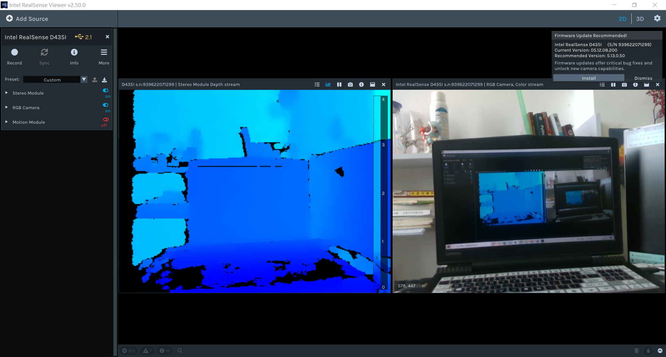Click the droplet icon in status bar
The height and width of the screenshot is (357, 666).
(x=648, y=351)
